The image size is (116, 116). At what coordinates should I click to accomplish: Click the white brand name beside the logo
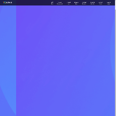[x=9, y=3]
